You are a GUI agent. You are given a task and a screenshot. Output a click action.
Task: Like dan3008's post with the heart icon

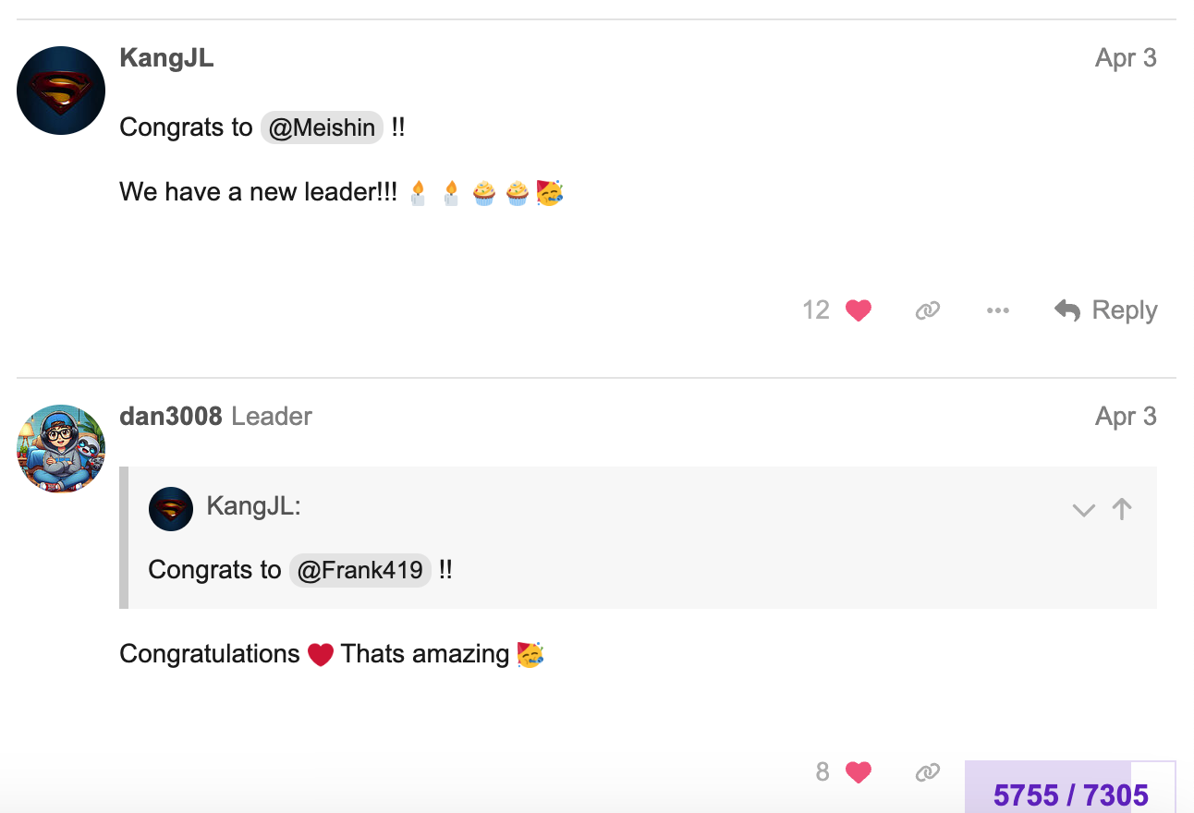(859, 772)
